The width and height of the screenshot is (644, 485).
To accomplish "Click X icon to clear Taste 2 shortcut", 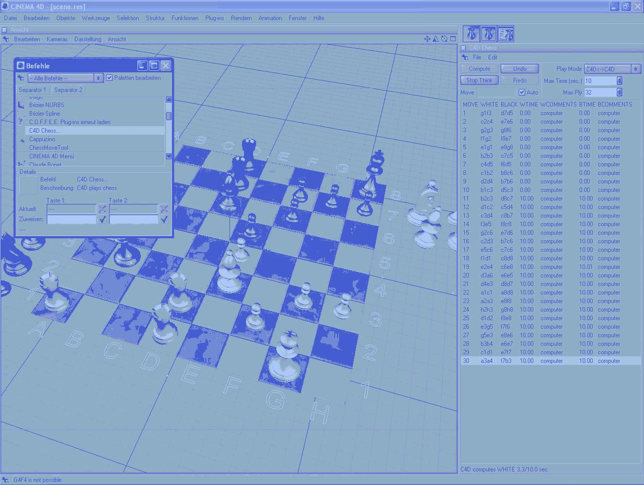I will pos(164,209).
